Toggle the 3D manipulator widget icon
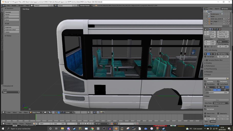The height and width of the screenshot is (131, 233). point(56,112)
